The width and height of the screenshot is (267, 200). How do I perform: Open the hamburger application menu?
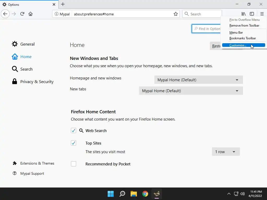(262, 14)
